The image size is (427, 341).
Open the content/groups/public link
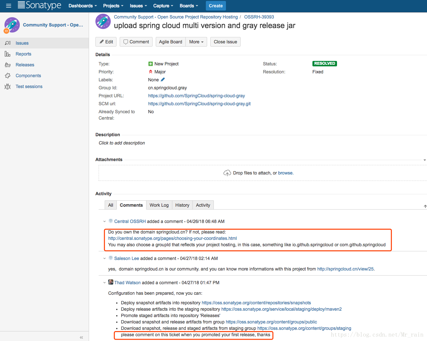point(271,322)
